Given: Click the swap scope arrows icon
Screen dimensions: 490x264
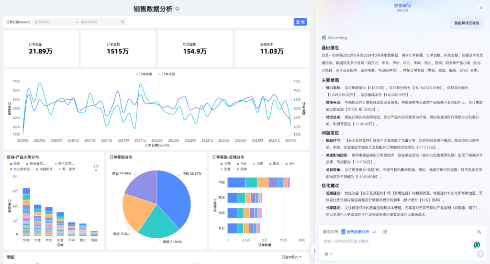Looking at the screenshot, I should point(375,232).
